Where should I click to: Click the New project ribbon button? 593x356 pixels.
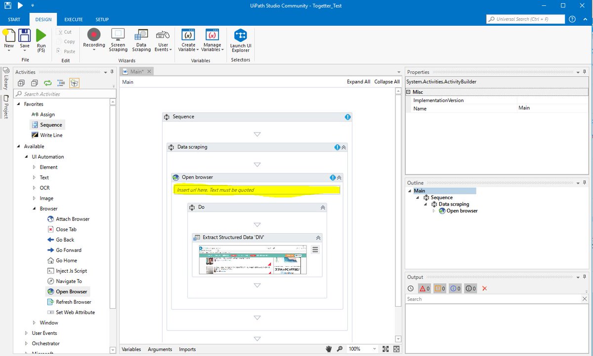coord(9,40)
